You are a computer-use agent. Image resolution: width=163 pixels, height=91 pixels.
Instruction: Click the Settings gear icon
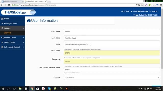click(x=2, y=28)
